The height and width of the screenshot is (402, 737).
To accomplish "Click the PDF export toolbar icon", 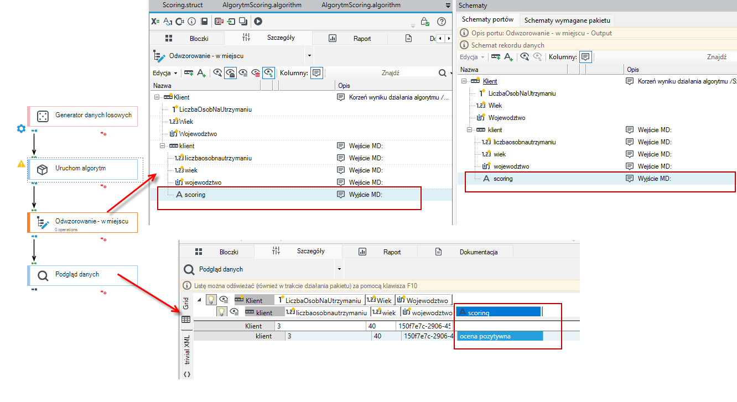I will [x=219, y=22].
